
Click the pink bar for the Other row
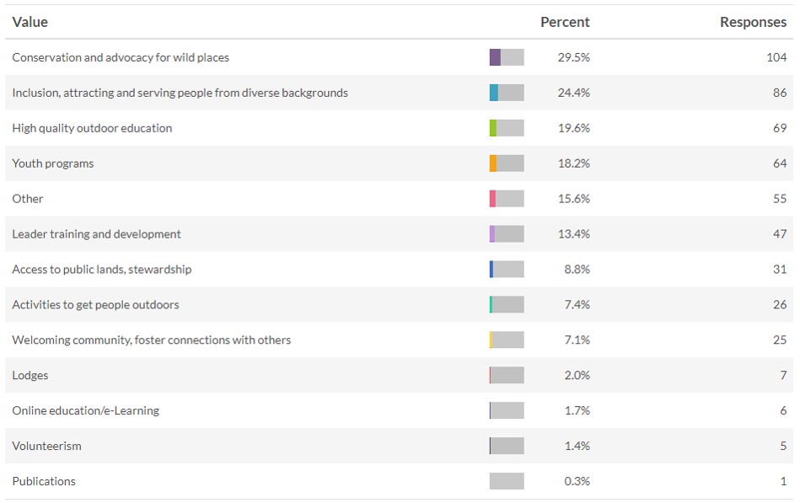492,199
